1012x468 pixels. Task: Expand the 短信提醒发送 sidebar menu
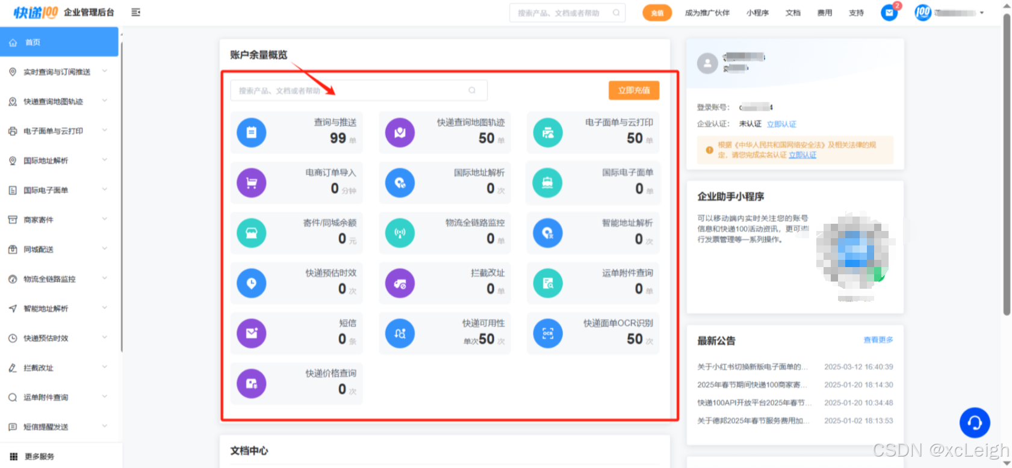tap(60, 426)
